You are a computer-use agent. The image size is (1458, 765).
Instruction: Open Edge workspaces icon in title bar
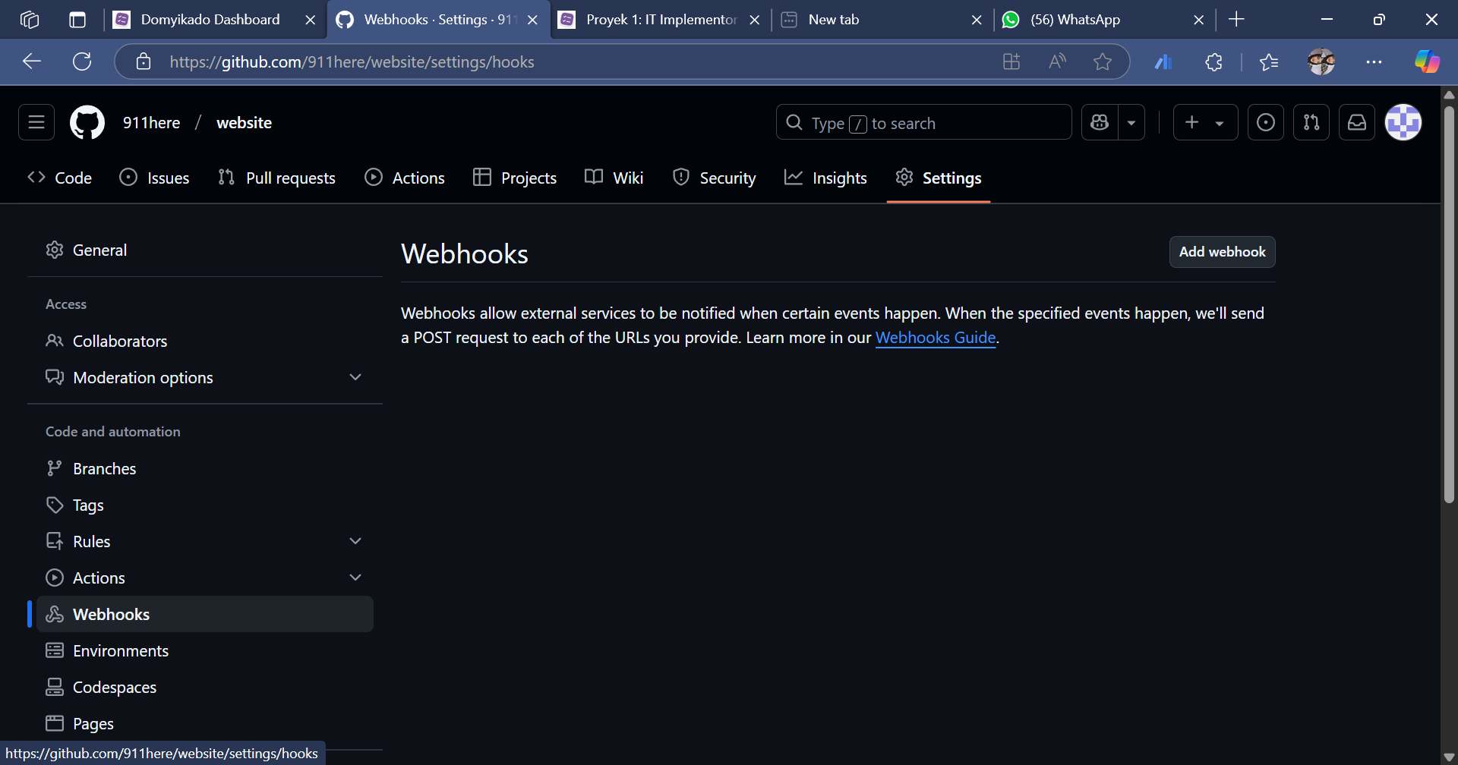30,20
